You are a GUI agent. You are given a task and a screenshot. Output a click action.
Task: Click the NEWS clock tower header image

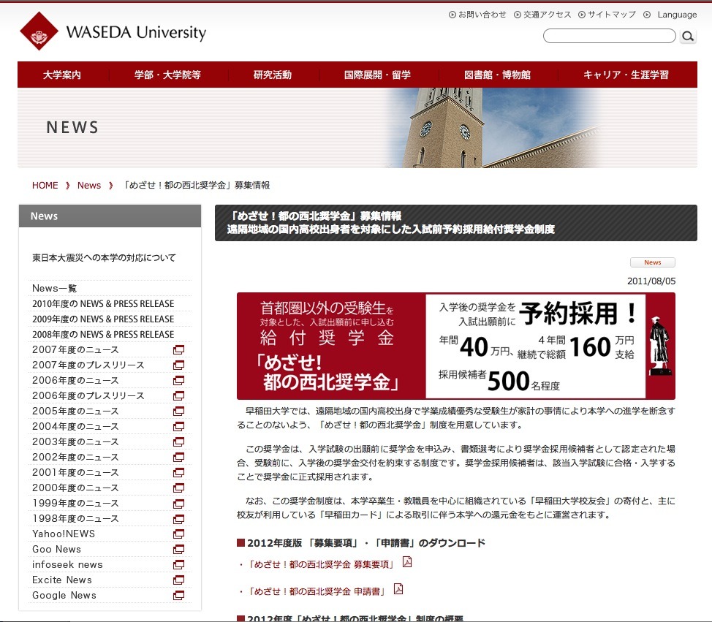[357, 128]
